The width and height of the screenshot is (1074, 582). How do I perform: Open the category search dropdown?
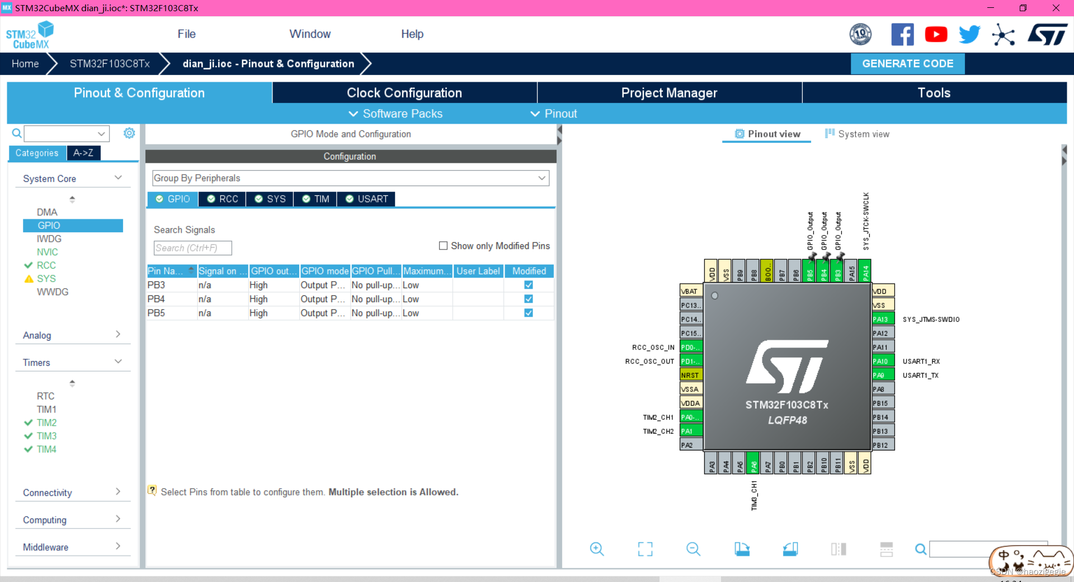(x=101, y=134)
